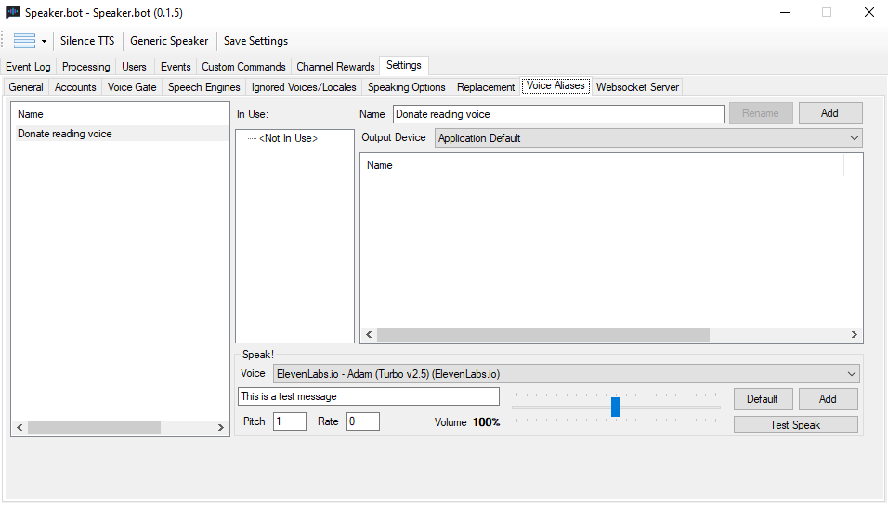This screenshot has height=505, width=888.
Task: Go to the Websocket Server tab
Action: 637,87
